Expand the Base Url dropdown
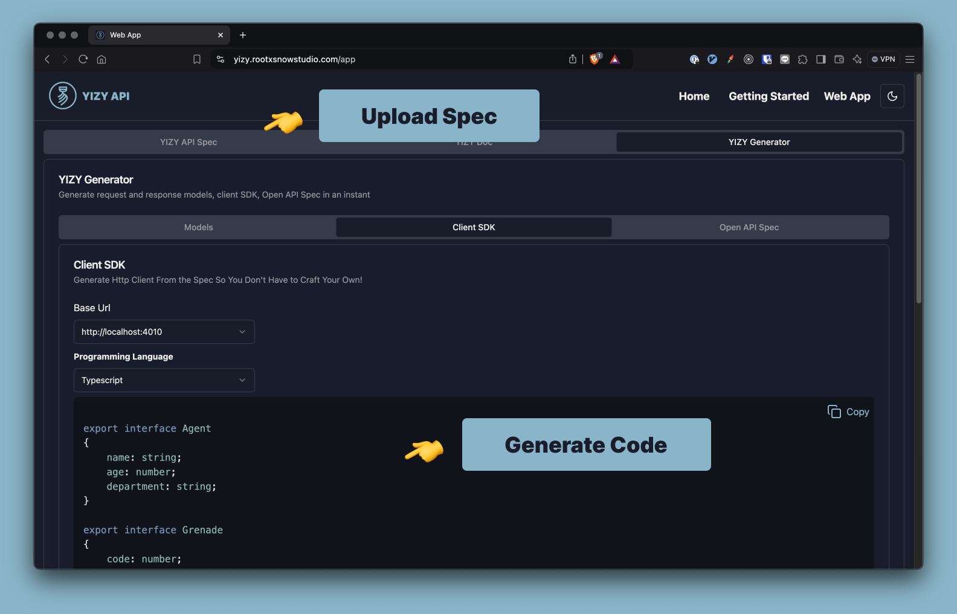Viewport: 957px width, 614px height. click(164, 332)
